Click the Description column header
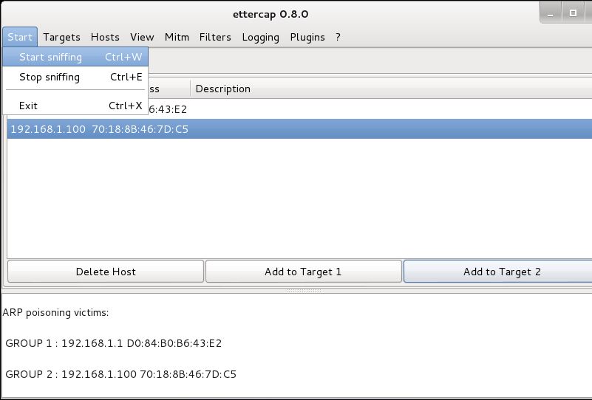Image resolution: width=592 pixels, height=400 pixels. (391, 89)
